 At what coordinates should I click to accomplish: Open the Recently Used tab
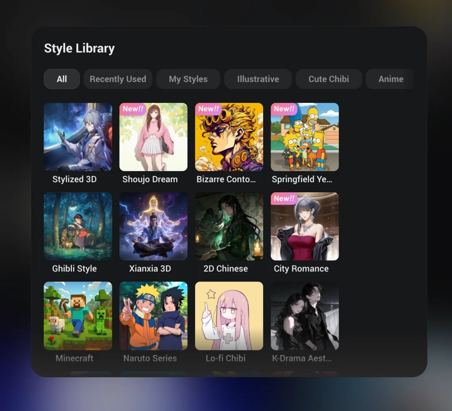(x=118, y=79)
